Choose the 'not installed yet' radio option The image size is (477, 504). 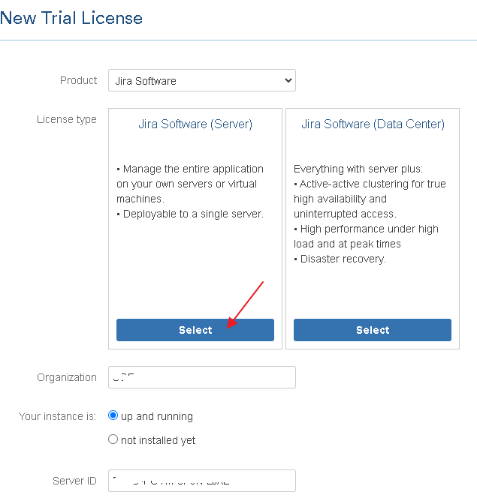pyautogui.click(x=113, y=439)
